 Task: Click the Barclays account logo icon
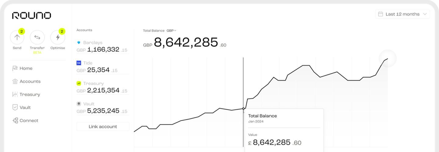pyautogui.click(x=79, y=43)
